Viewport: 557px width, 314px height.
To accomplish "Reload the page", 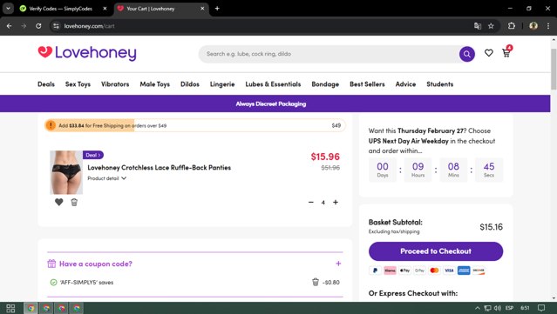I will pyautogui.click(x=38, y=26).
